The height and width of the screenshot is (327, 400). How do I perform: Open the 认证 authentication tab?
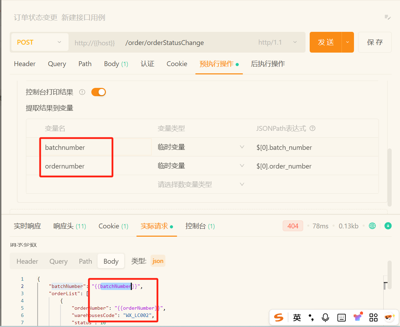[x=147, y=64]
